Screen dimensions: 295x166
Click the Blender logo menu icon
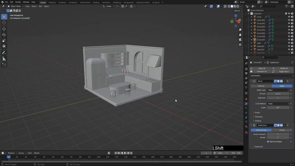(2, 2)
